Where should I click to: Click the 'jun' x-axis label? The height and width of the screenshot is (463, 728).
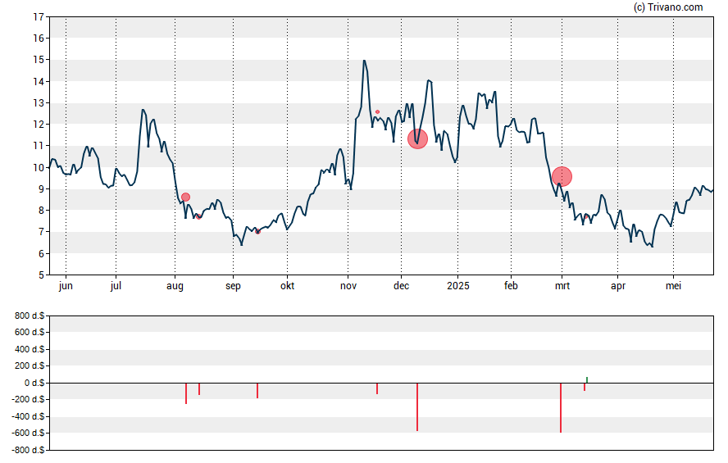(x=66, y=286)
